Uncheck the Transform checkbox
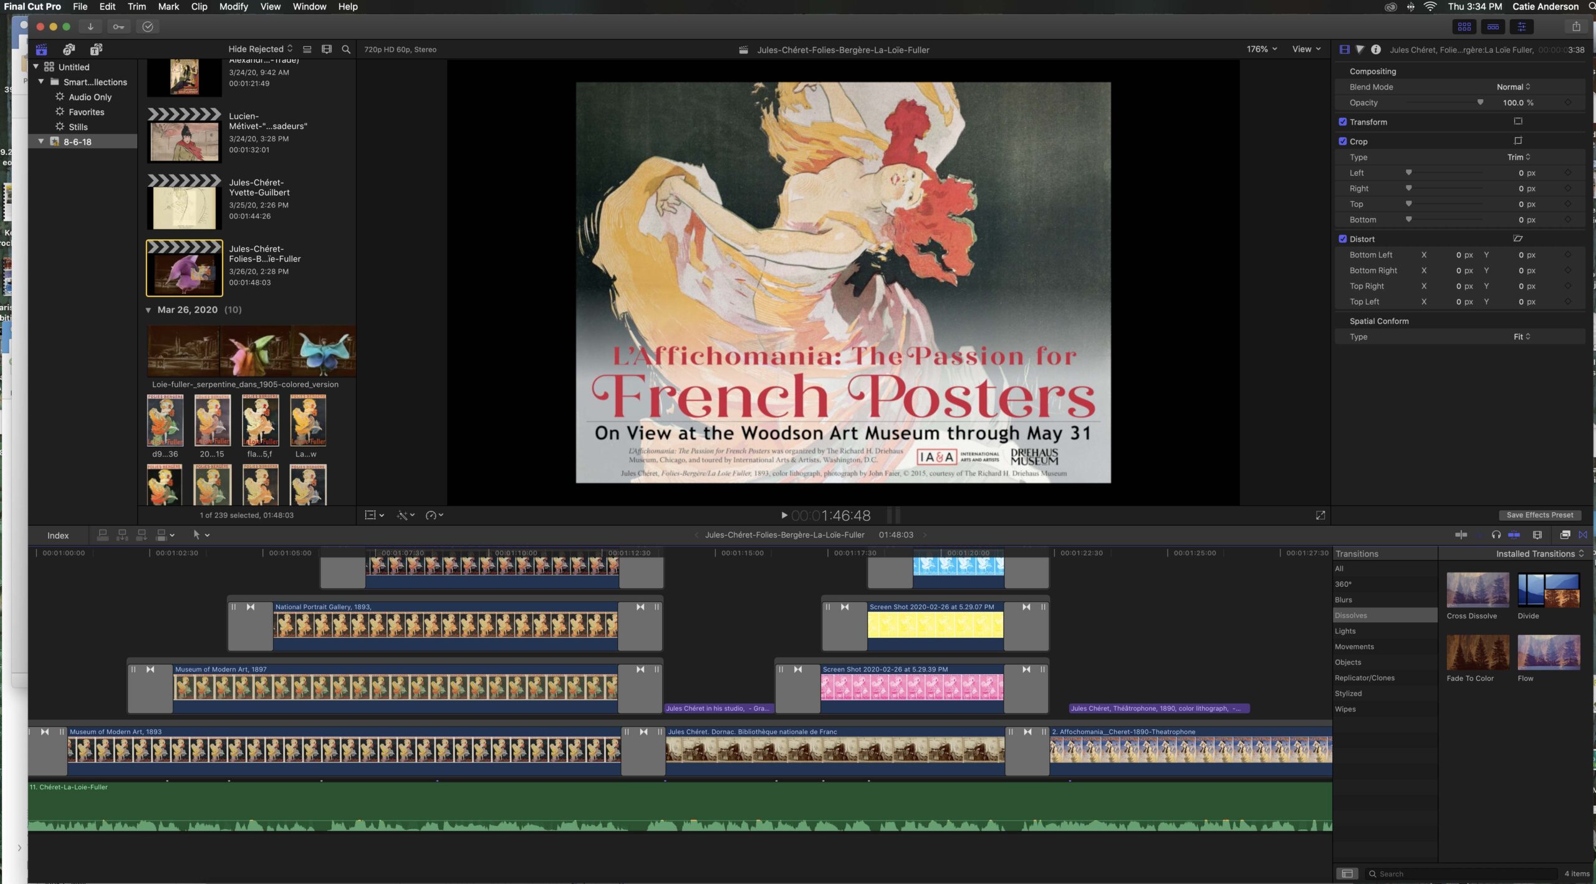 (x=1343, y=122)
